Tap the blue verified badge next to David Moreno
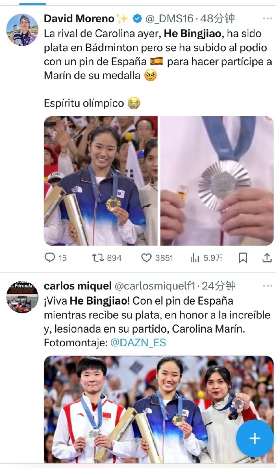This screenshot has height=468, width=276. pyautogui.click(x=137, y=18)
